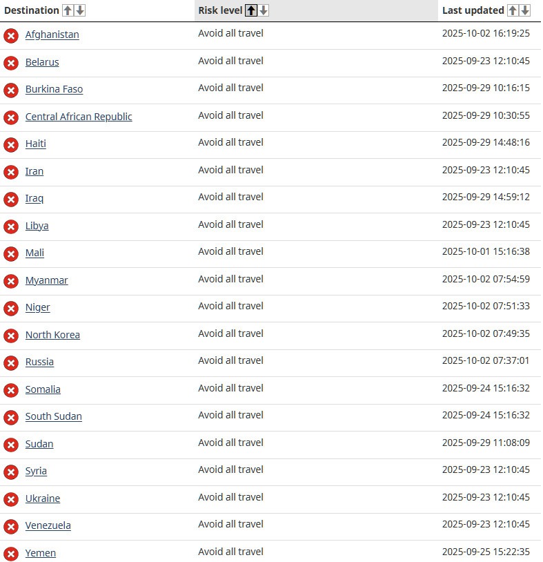
Task: Sort Risk level ascending arrow
Action: click(251, 10)
